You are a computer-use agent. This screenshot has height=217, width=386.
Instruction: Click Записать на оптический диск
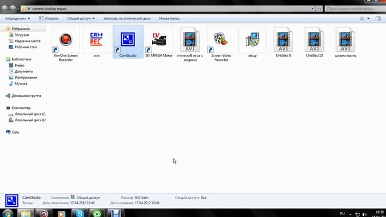tap(127, 19)
